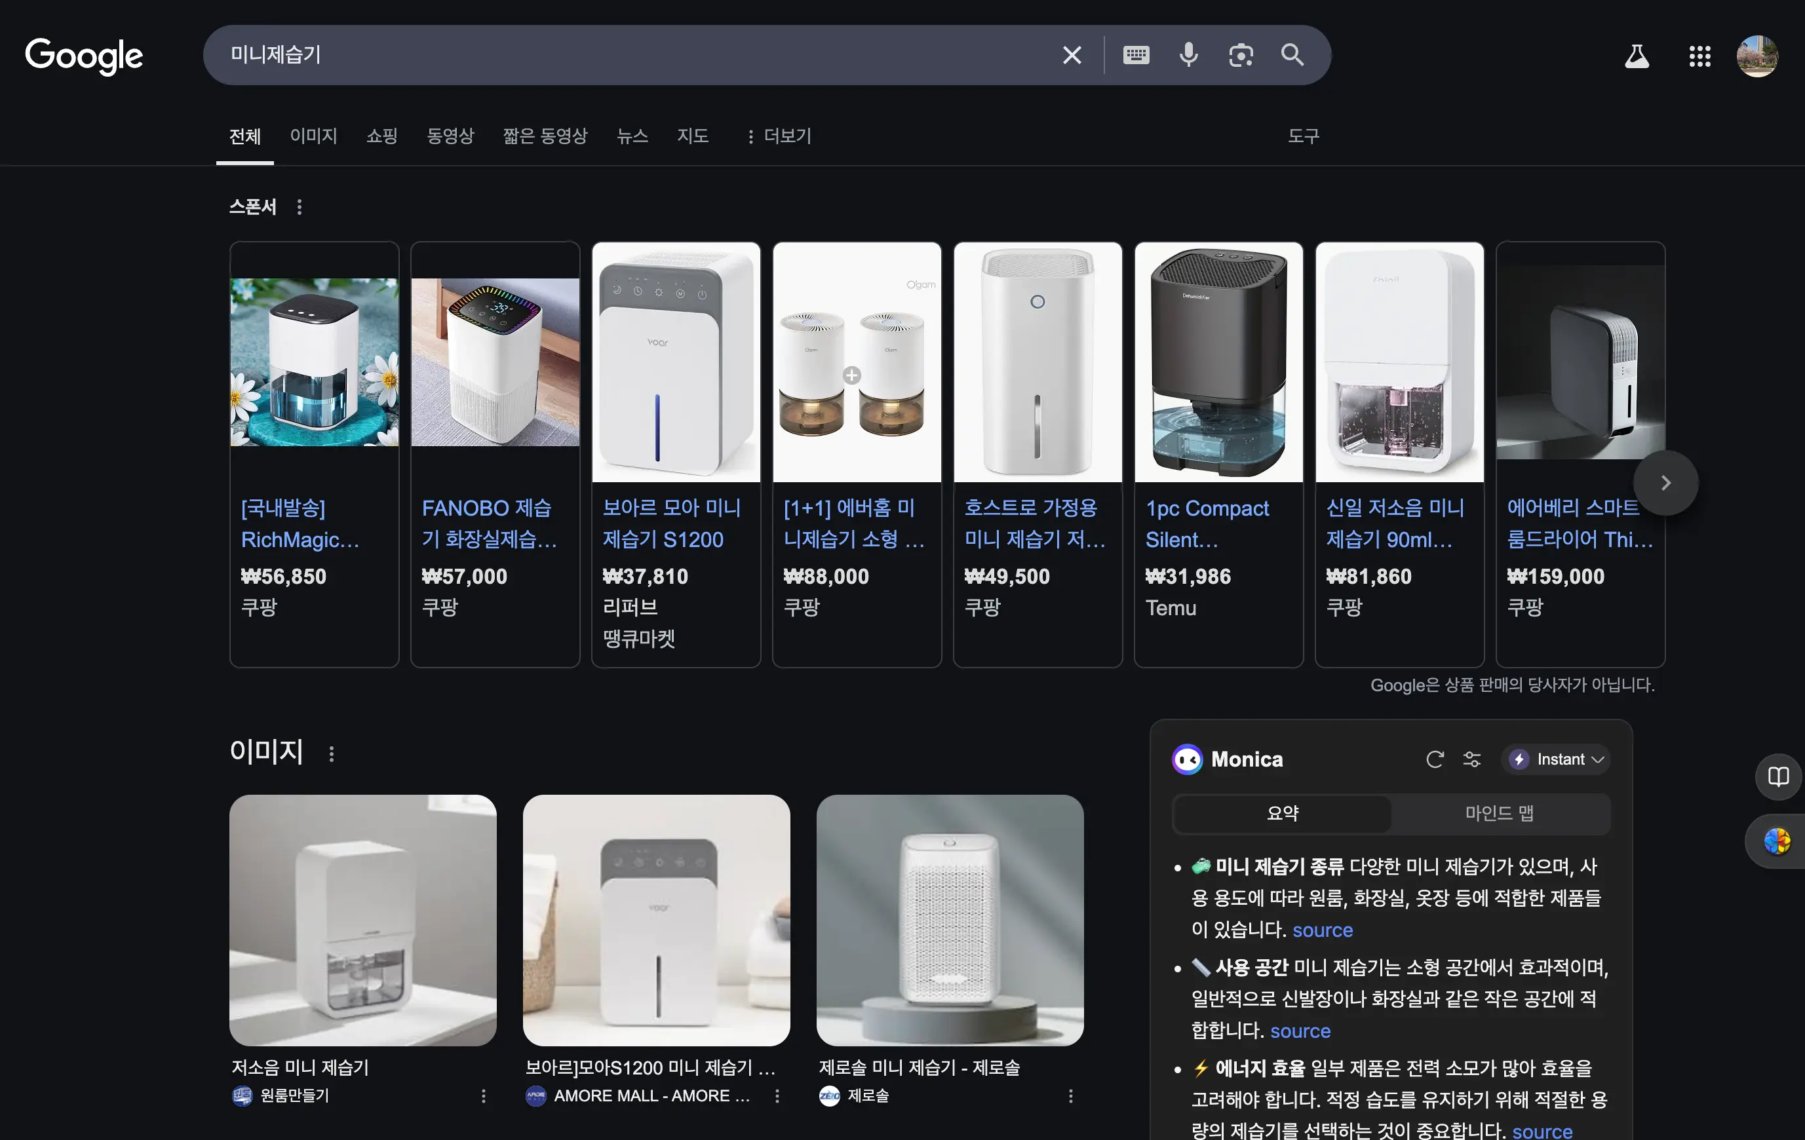Open the FANOBO 제습기 product link
This screenshot has width=1805, height=1140.
(x=490, y=524)
